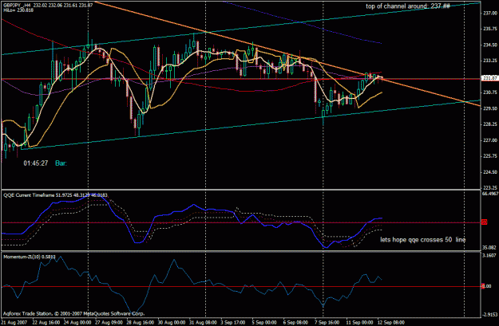The image size is (499, 326).
Task: Click the 11 Sep 00:00 time axis label
Action: [359, 322]
